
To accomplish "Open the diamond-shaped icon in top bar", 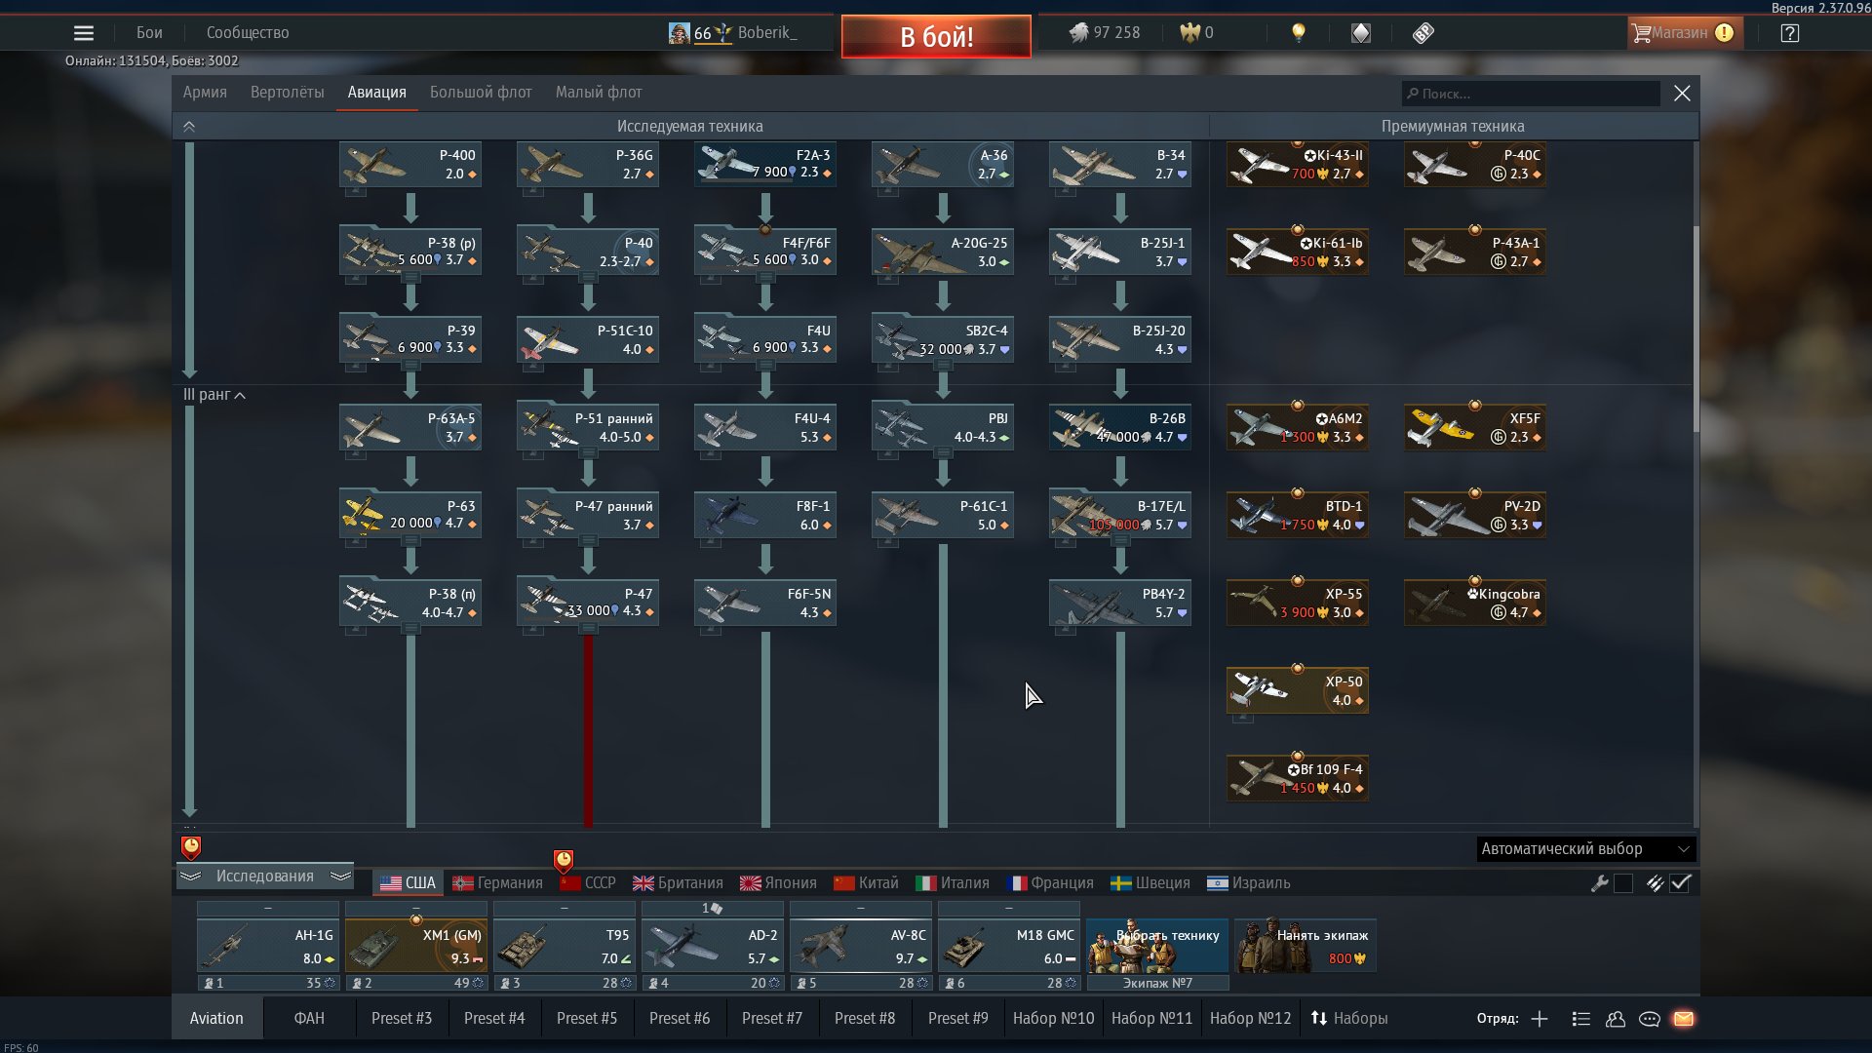I will (x=1360, y=33).
